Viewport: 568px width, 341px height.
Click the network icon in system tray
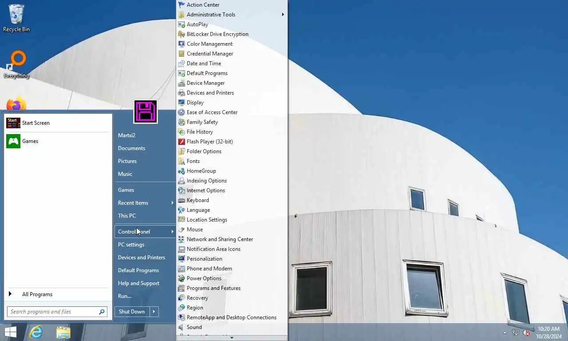(x=515, y=333)
